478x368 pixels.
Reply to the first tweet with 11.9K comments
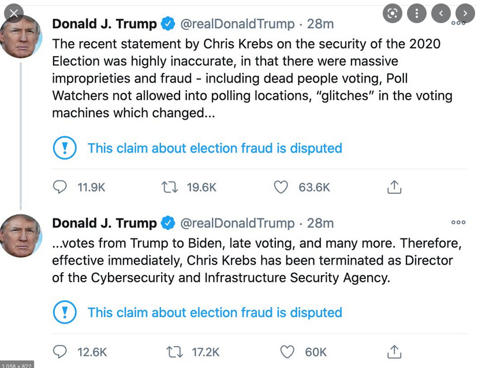pos(60,187)
